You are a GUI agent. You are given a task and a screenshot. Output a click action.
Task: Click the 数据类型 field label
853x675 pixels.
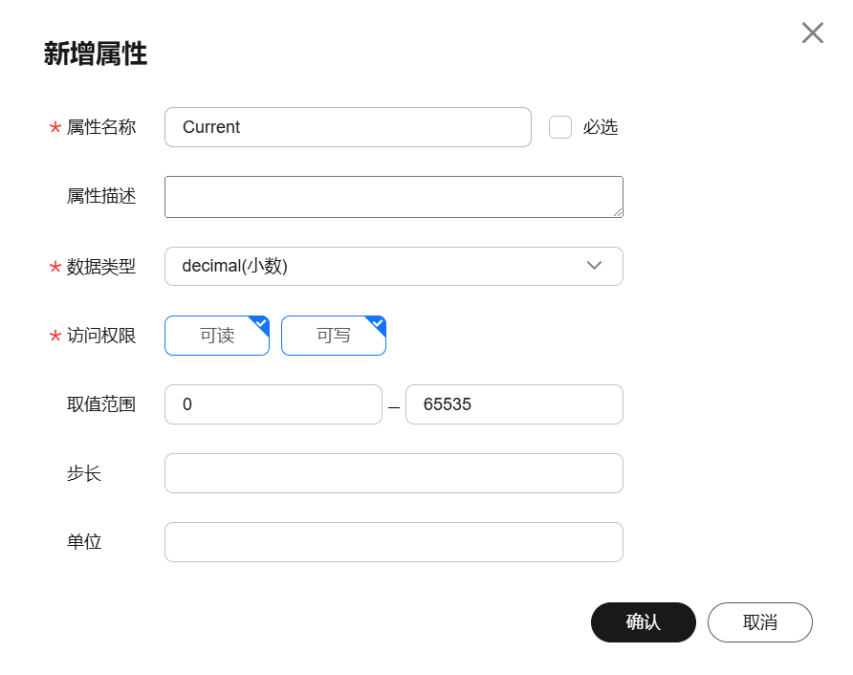[x=101, y=267]
